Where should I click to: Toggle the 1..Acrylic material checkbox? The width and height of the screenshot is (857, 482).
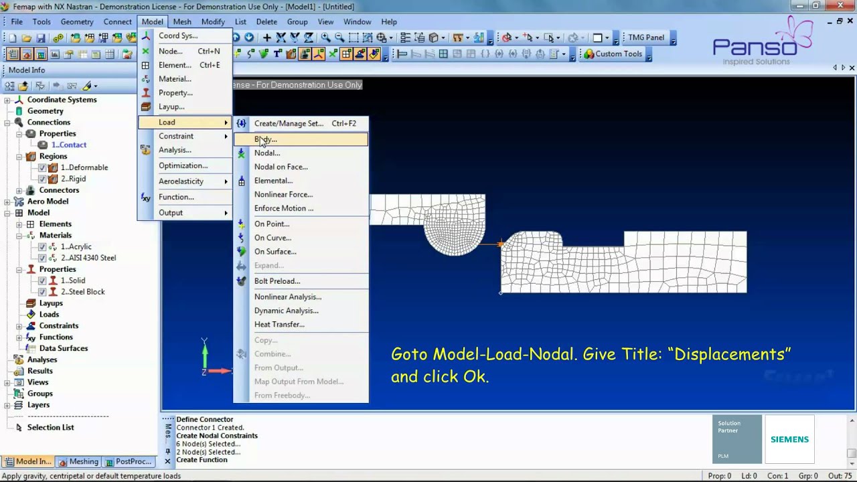point(42,247)
